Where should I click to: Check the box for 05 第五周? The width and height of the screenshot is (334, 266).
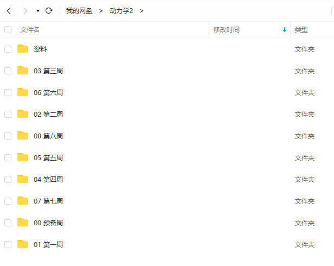(x=8, y=158)
